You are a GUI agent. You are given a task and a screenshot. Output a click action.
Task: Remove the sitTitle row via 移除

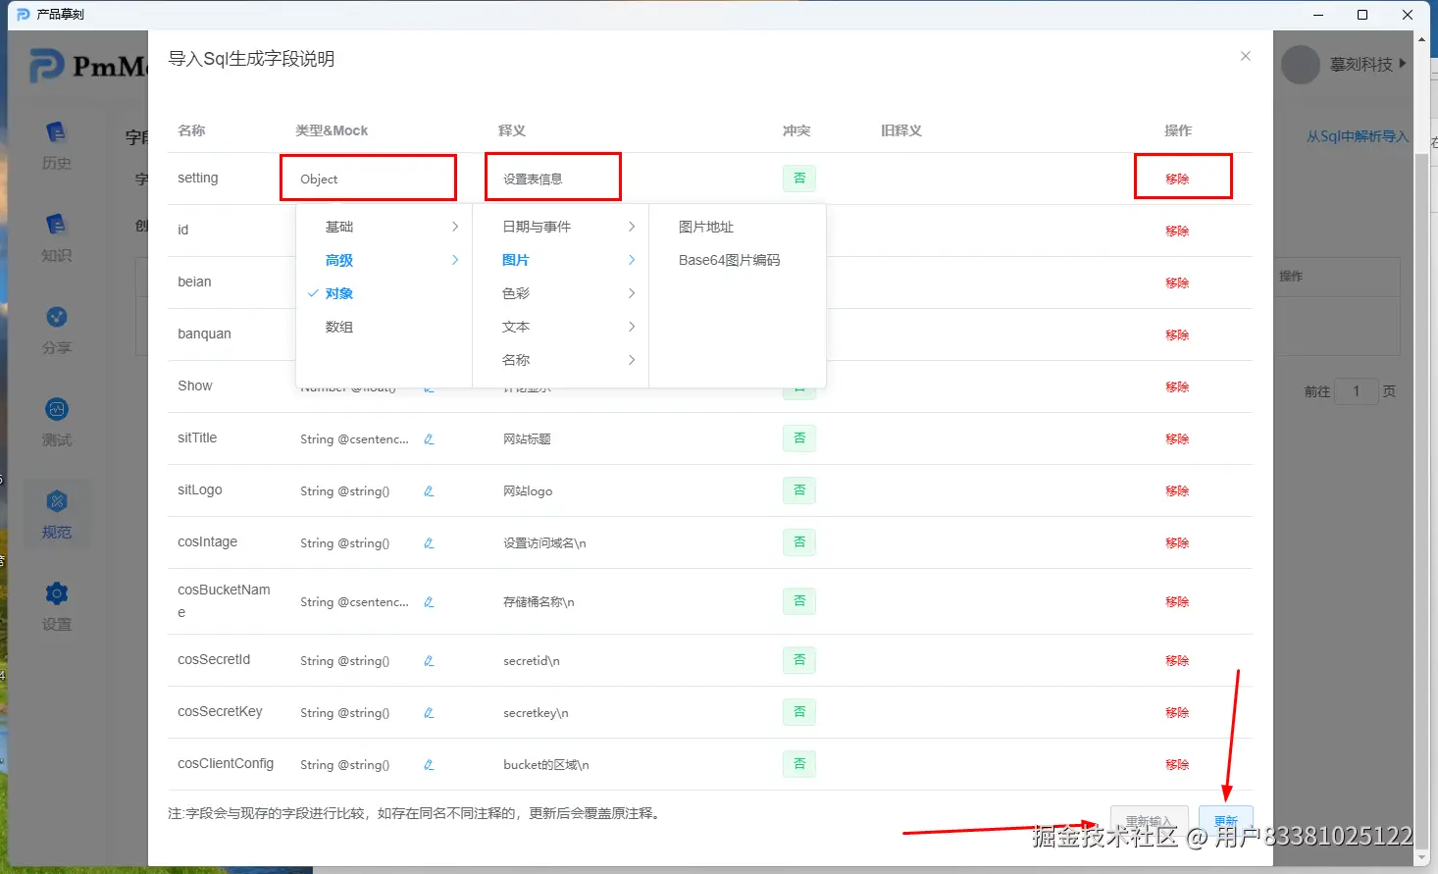1177,438
